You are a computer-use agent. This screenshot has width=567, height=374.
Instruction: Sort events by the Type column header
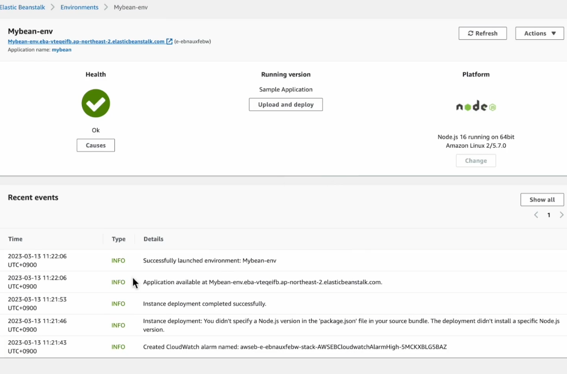pos(118,239)
